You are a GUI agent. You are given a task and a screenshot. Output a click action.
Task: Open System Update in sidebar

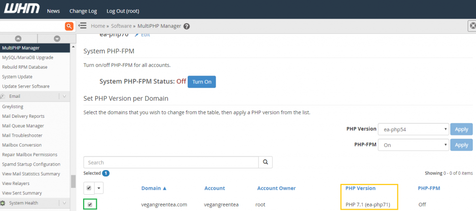tap(17, 77)
